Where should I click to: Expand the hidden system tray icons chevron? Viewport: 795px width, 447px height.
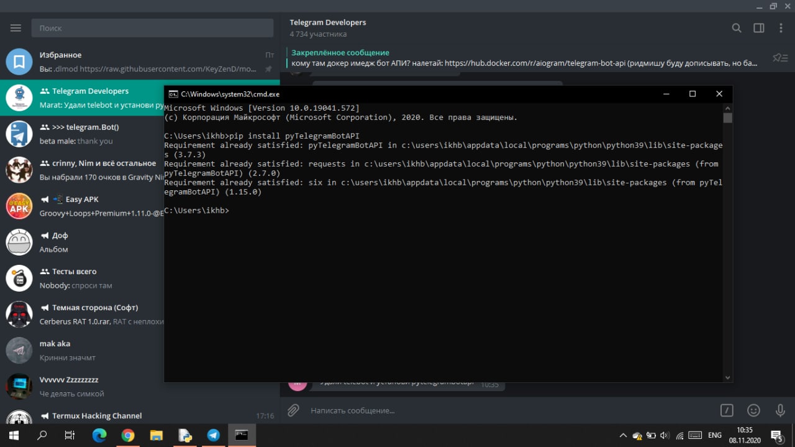click(x=624, y=435)
